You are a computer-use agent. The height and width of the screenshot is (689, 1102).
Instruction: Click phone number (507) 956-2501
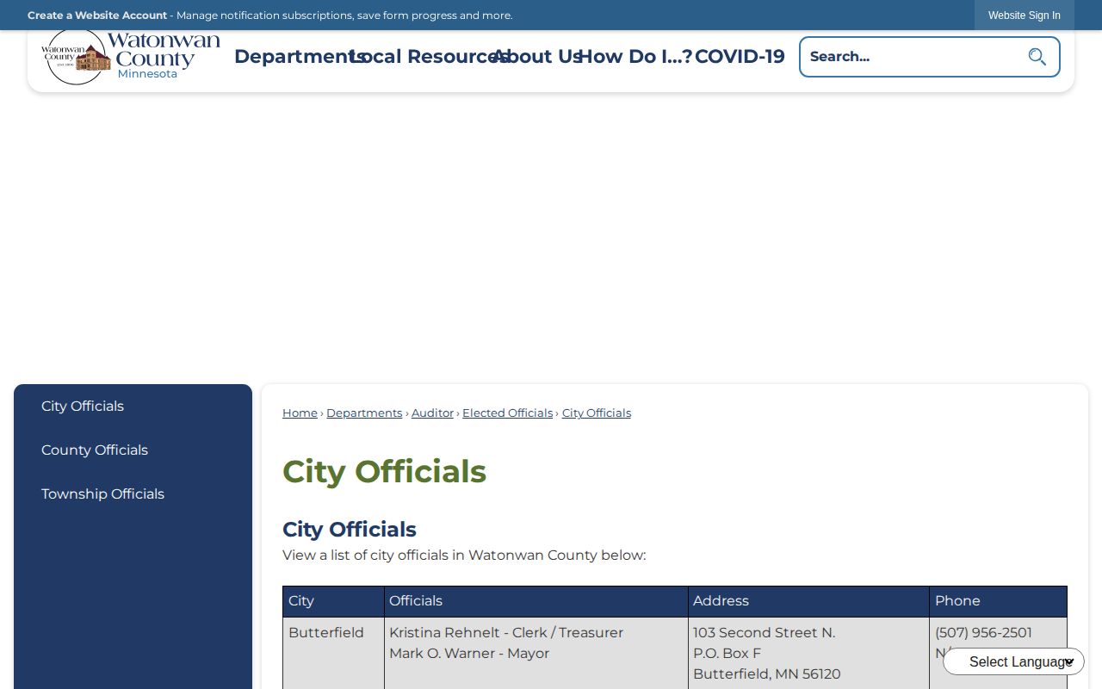[983, 633]
